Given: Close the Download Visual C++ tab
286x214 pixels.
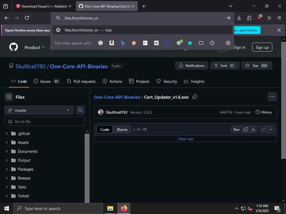Looking at the screenshot, I should [70, 6].
